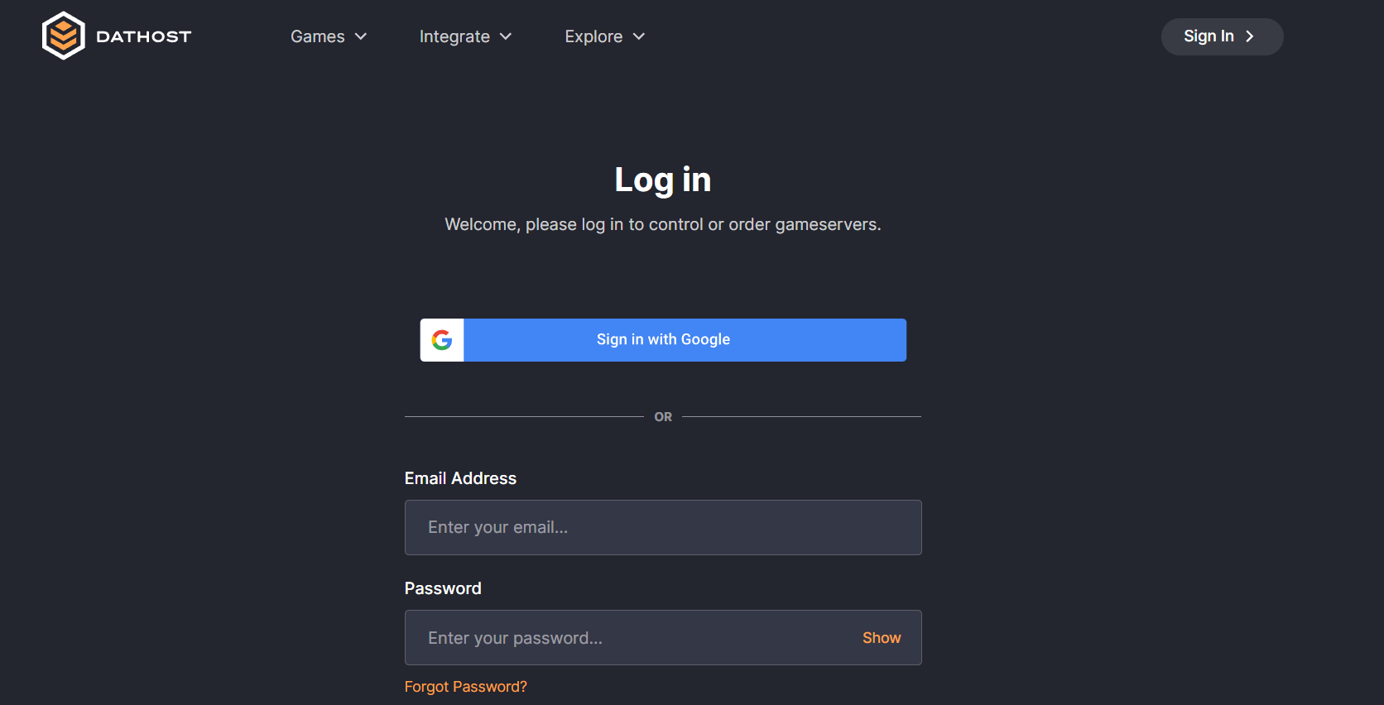The width and height of the screenshot is (1384, 705).
Task: Click the Sign in with Google button
Action: click(x=662, y=339)
